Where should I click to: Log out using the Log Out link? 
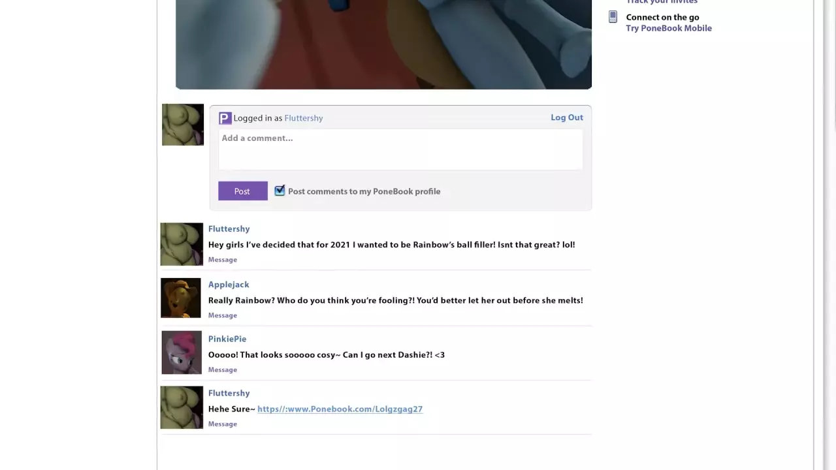(566, 117)
